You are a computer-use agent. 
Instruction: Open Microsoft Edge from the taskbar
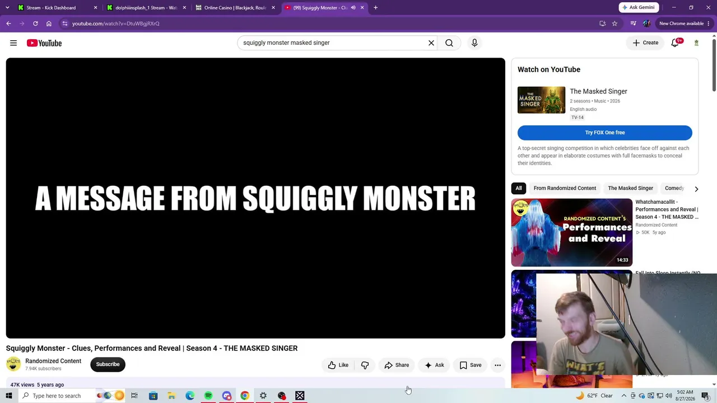pyautogui.click(x=190, y=396)
